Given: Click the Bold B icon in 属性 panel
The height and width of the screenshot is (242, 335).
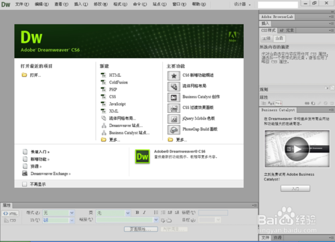Looking at the screenshot, I should [x=137, y=213].
